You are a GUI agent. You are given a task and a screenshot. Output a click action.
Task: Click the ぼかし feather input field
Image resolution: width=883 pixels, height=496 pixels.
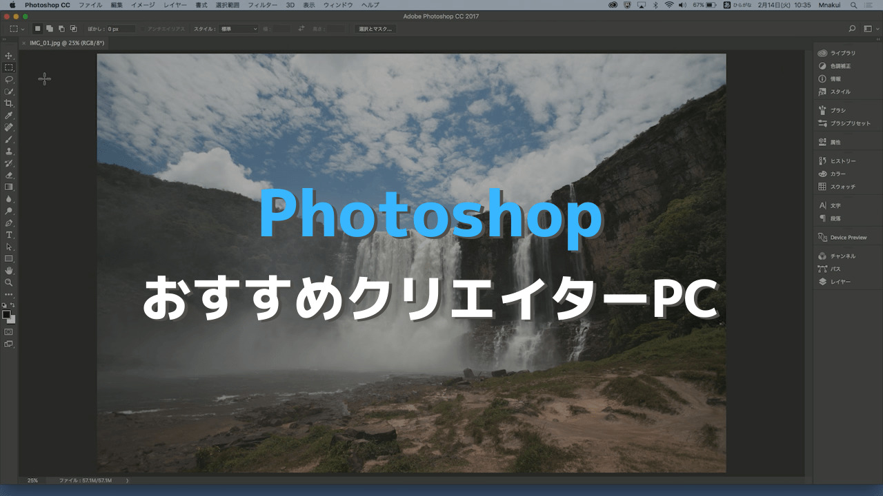click(x=121, y=29)
